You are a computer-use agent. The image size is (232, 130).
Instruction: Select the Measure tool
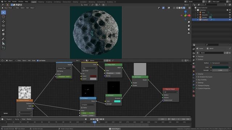pyautogui.click(x=3, y=43)
